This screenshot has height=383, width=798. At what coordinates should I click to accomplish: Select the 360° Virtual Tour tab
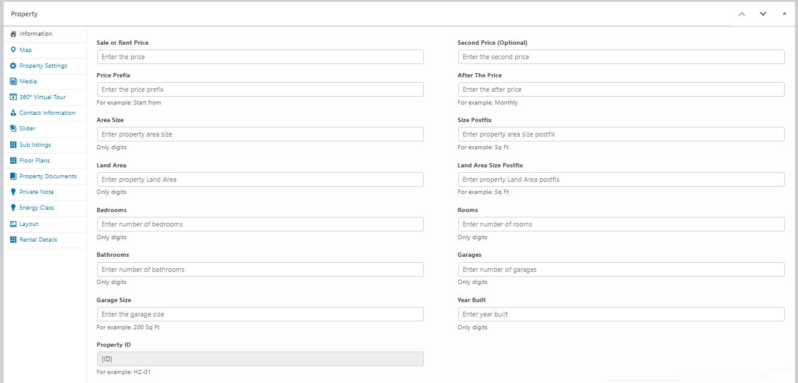(45, 97)
